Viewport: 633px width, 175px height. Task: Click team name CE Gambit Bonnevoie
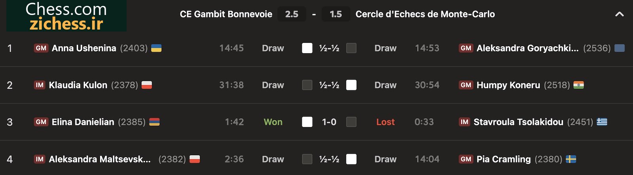[x=226, y=14]
